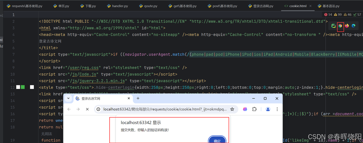Viewport: 363px width, 143px height.
Task: Switch to 单页.py editor tab
Action: [x=61, y=6]
